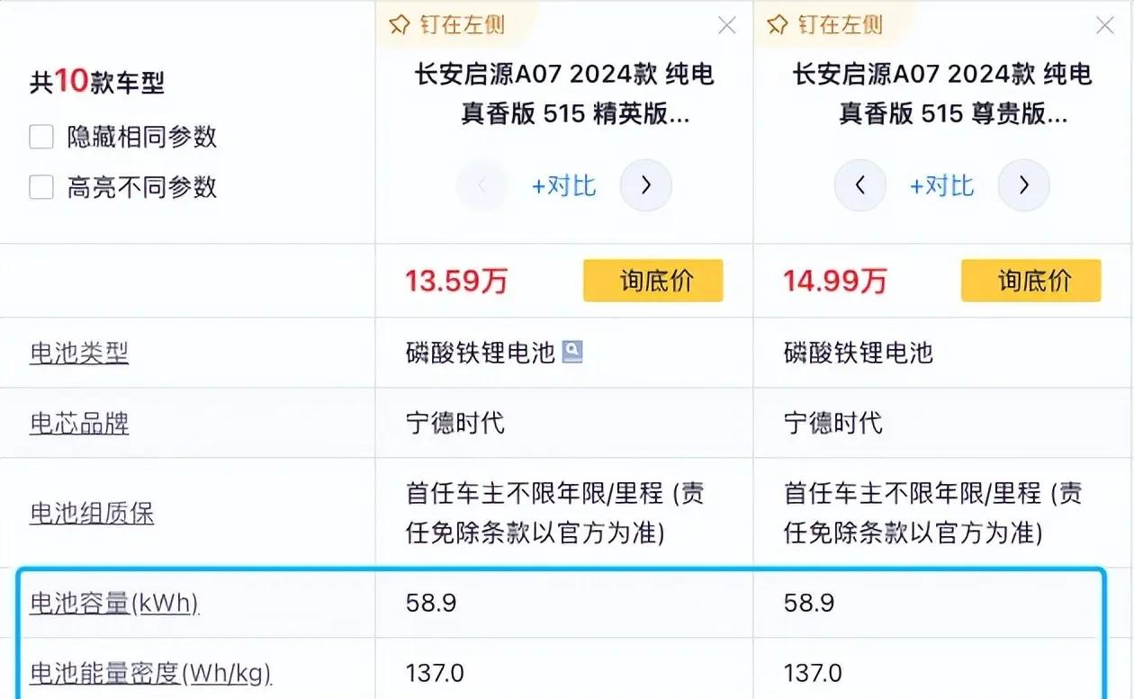Enable 隐藏相同参数 checkbox
This screenshot has height=699, width=1134.
click(41, 137)
